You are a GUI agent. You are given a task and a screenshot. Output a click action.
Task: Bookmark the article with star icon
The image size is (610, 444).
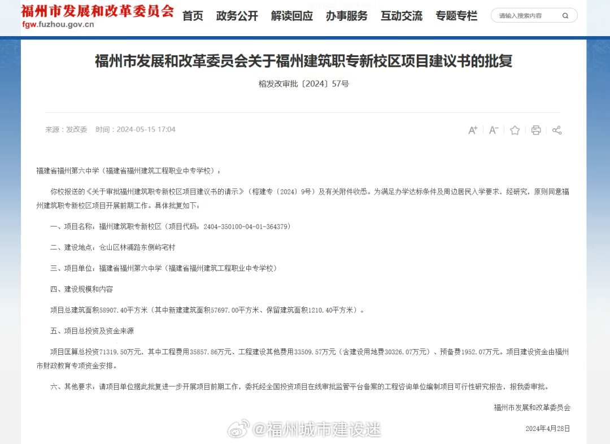click(515, 130)
